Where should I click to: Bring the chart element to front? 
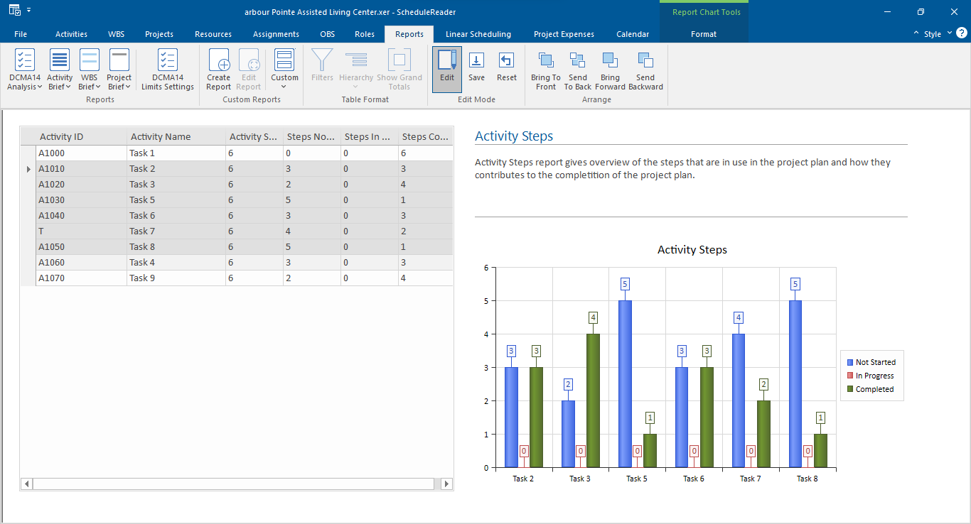(x=545, y=69)
